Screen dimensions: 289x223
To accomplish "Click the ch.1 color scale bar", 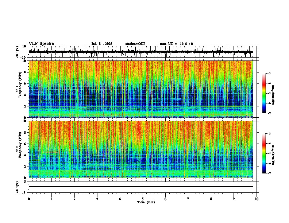I will [264, 93].
